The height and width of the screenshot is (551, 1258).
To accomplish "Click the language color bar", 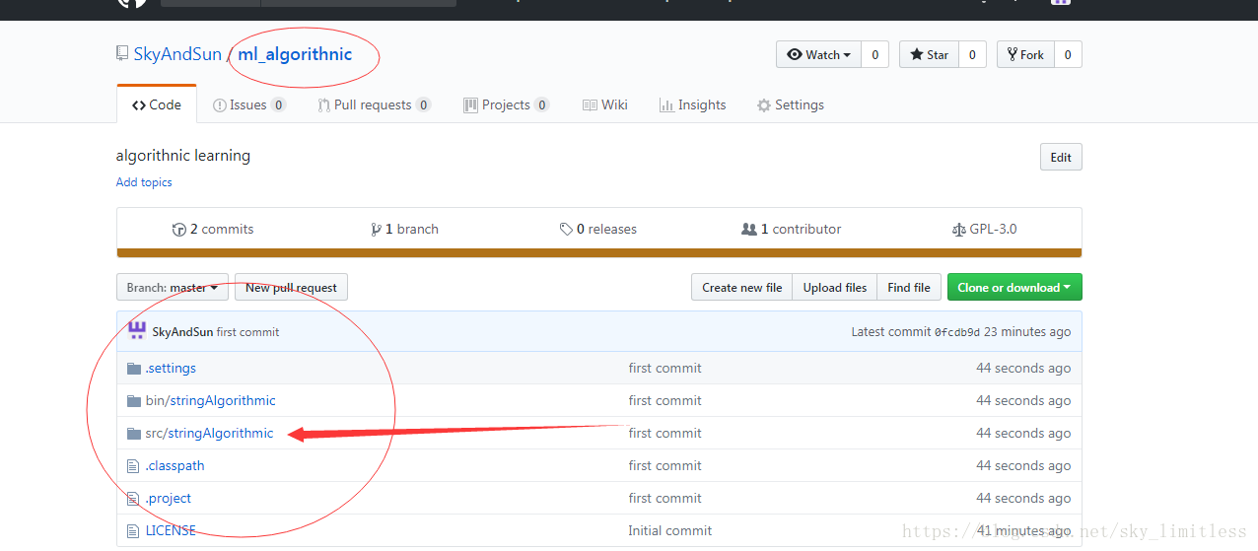I will pyautogui.click(x=599, y=253).
